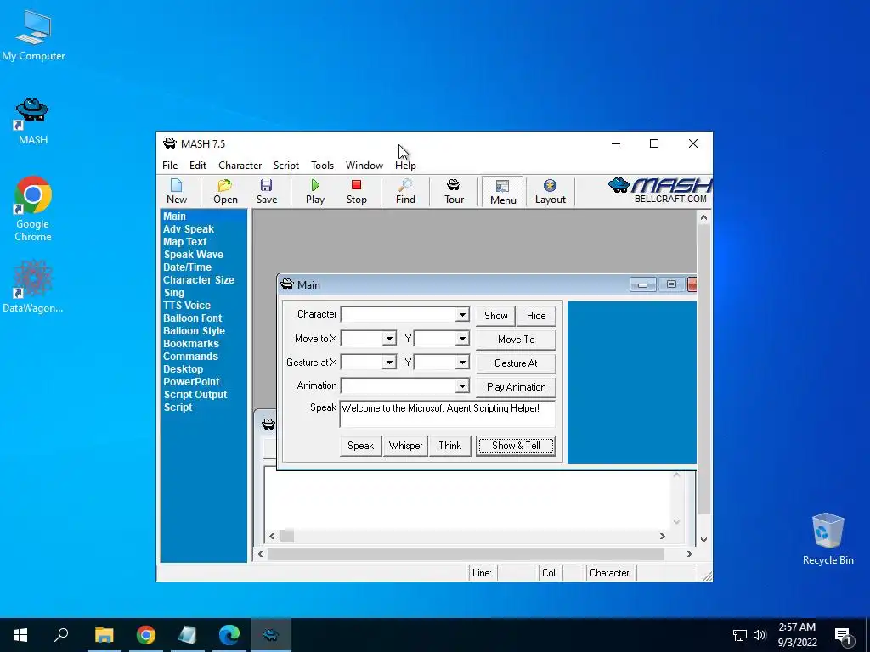Click the Move To button

coord(516,340)
